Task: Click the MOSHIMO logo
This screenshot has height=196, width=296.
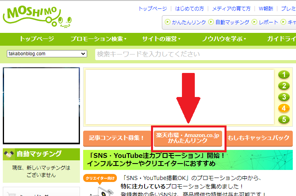Action: click(x=37, y=16)
